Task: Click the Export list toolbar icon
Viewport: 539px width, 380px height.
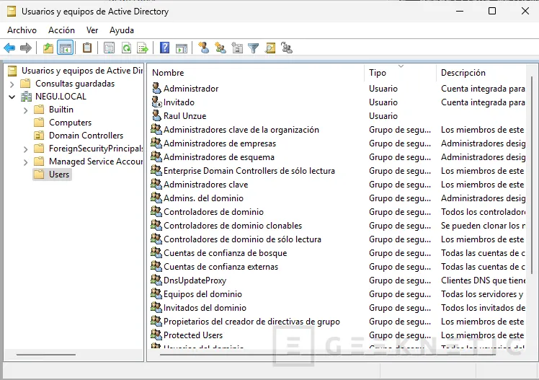Action: coord(142,48)
